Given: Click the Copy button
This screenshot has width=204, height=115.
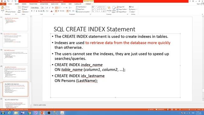Looking at the screenshot, I should 8,9.
